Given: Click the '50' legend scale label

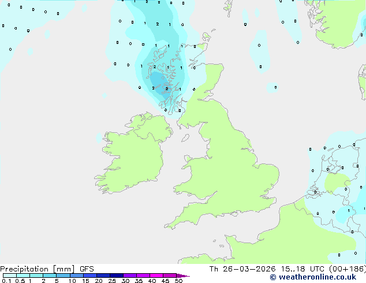Looking at the screenshot, I should [178, 281].
